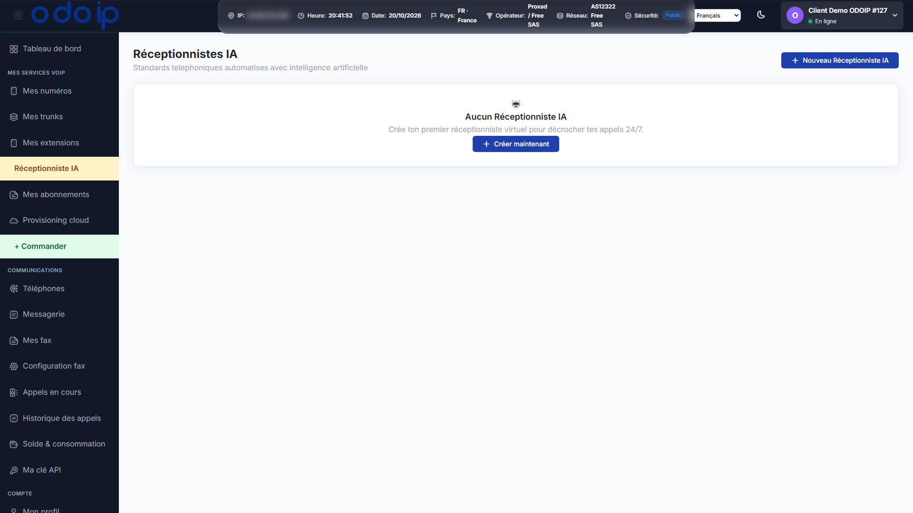Viewport: 913px width, 513px height.
Task: Click the robot emoji in empty state
Action: tap(516, 104)
